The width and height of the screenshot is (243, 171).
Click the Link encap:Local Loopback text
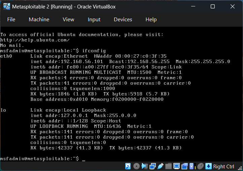(68, 110)
